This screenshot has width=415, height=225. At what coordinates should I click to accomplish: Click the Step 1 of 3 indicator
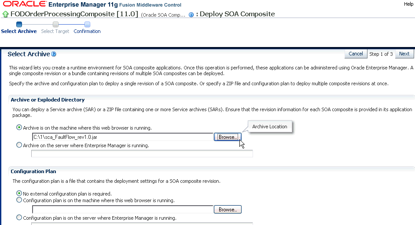coord(381,54)
